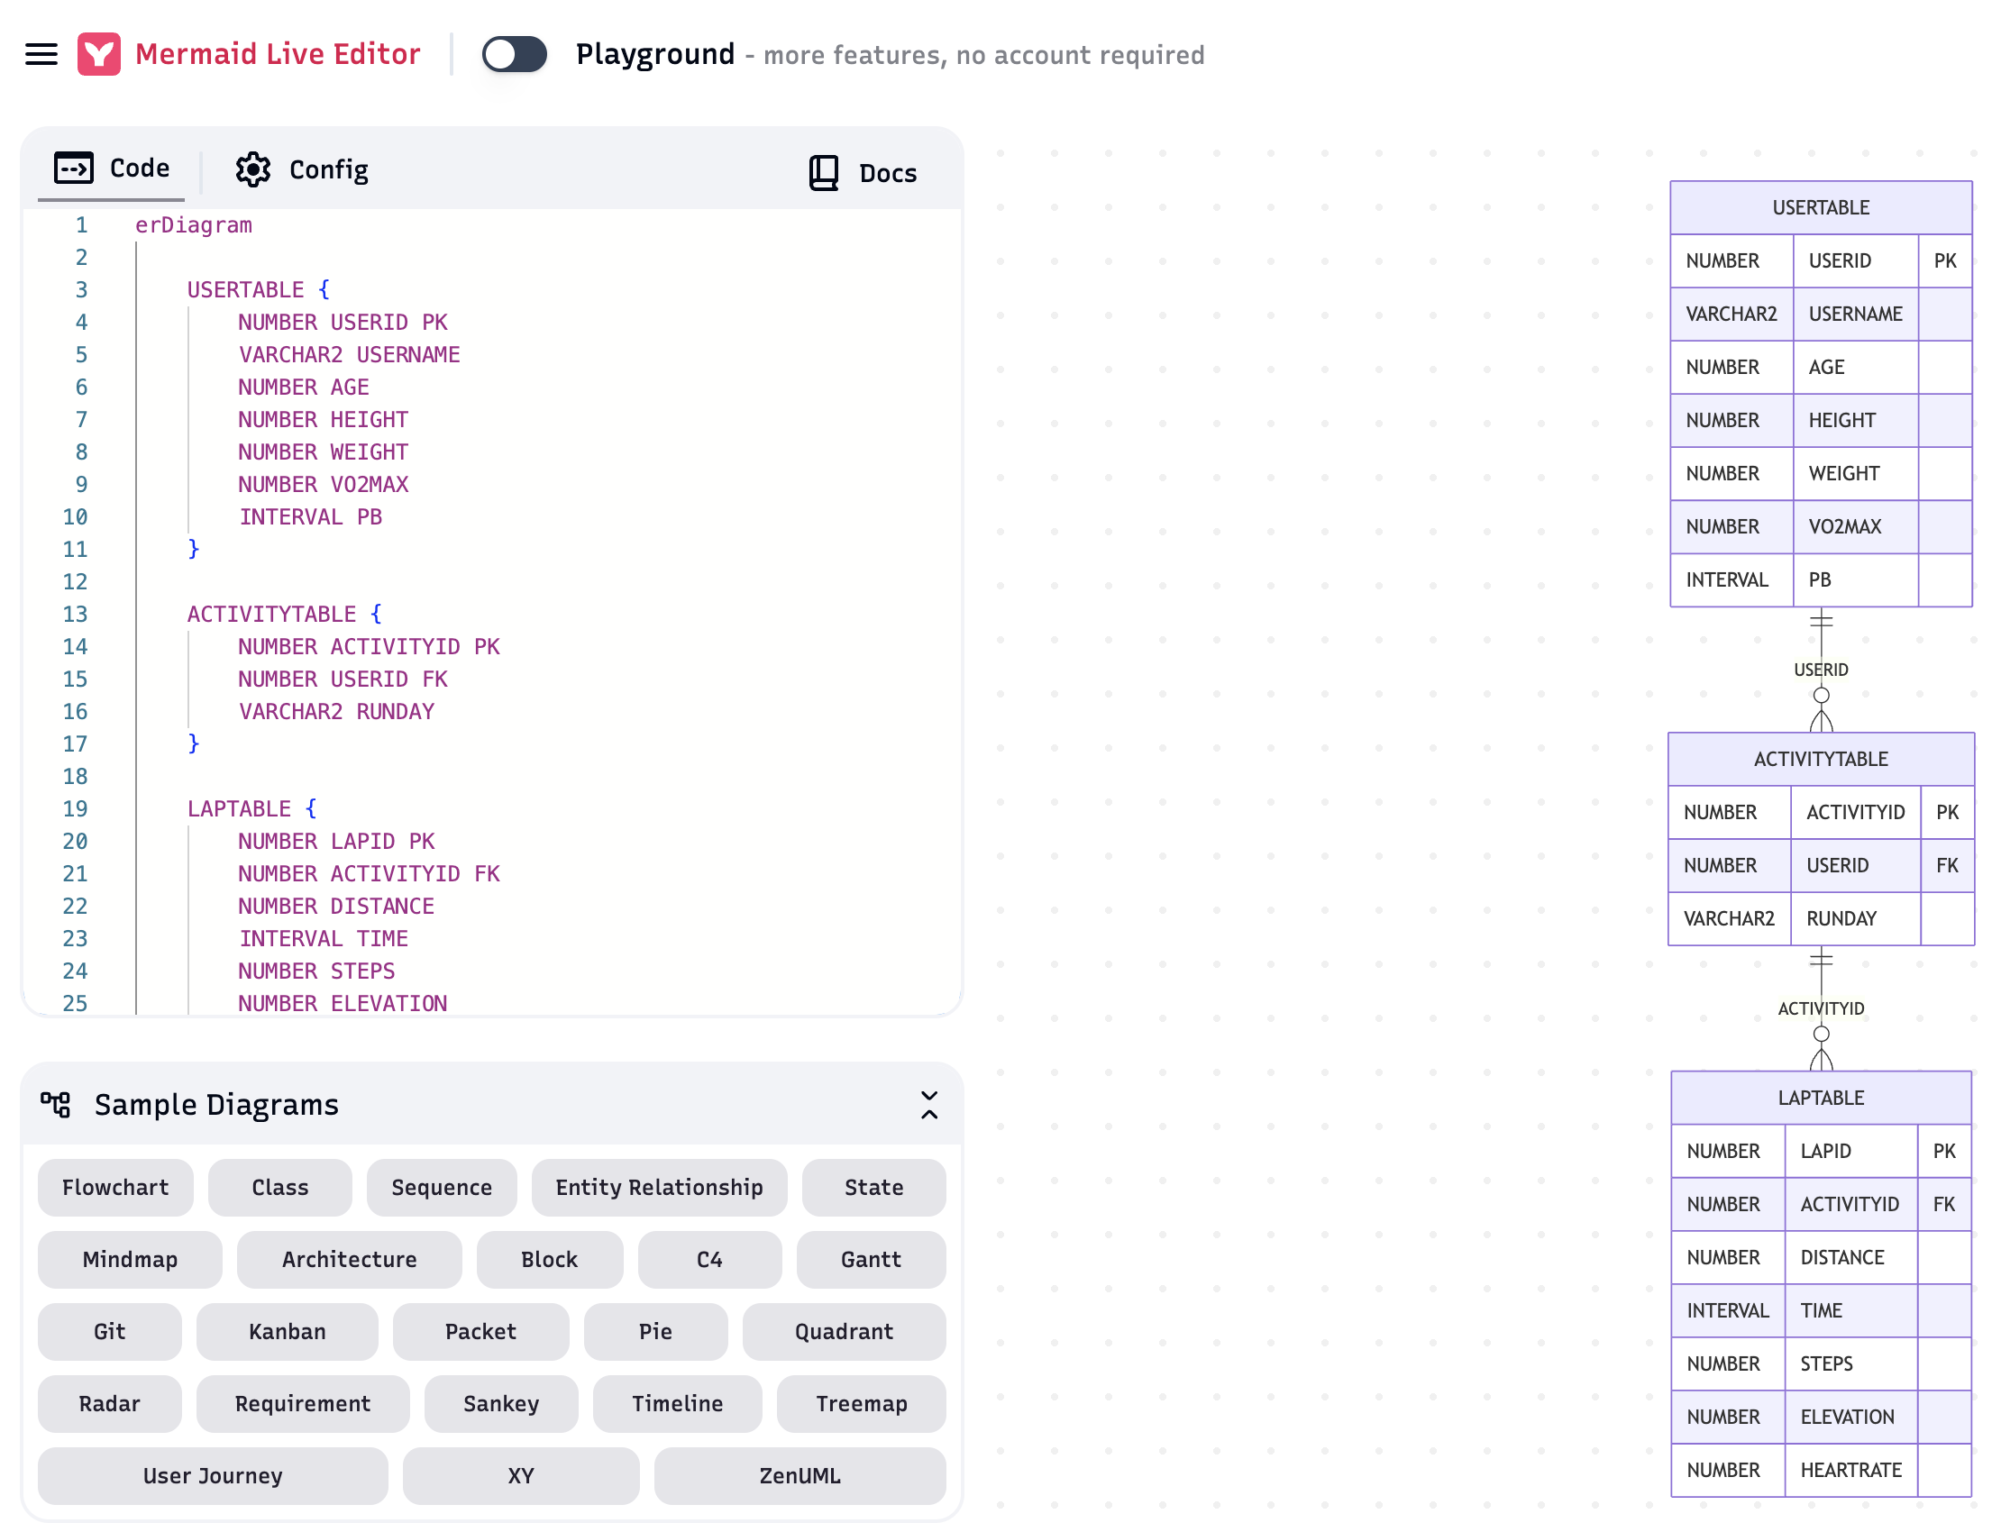Screen dimensions: 1992x1523
Task: Select the Sankey sample diagram
Action: pyautogui.click(x=501, y=1404)
